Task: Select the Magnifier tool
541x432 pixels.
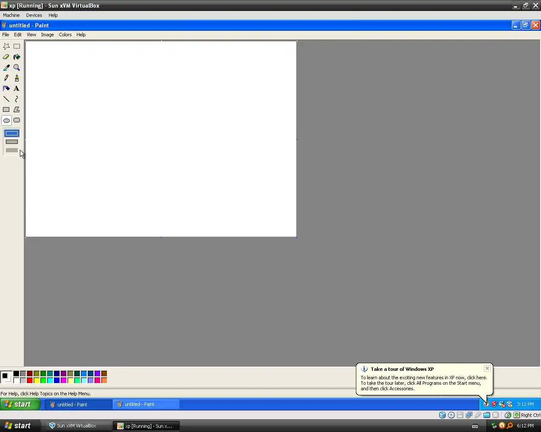Action: (x=17, y=67)
